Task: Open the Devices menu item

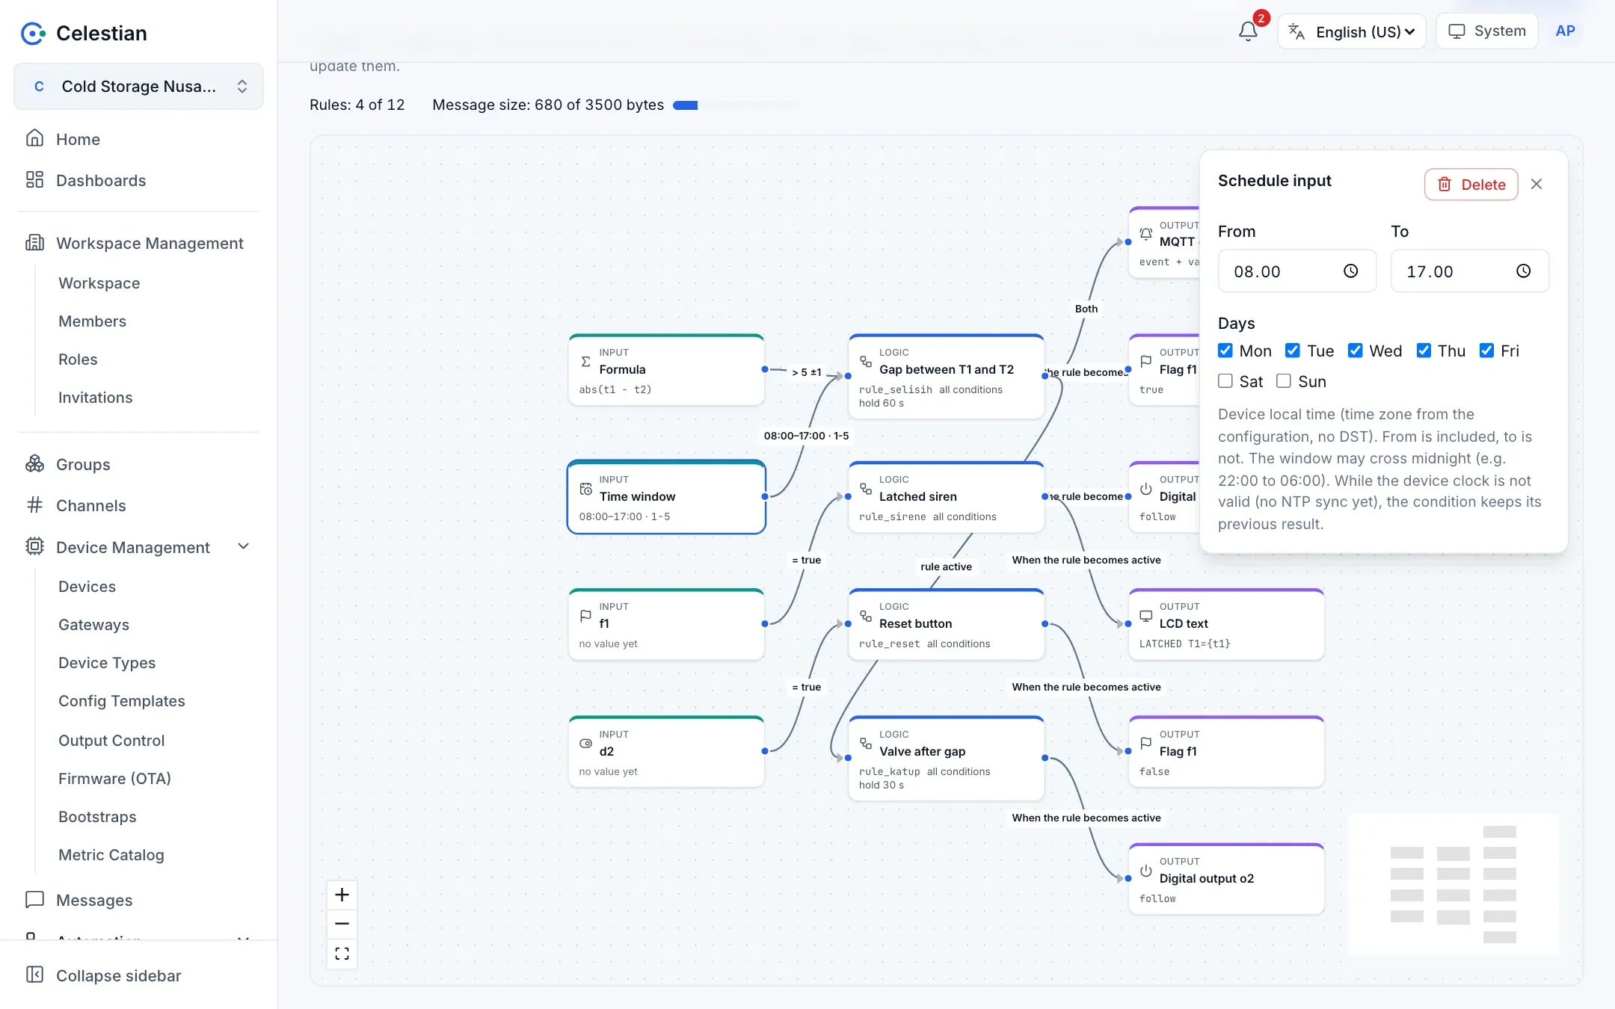Action: pyautogui.click(x=87, y=586)
